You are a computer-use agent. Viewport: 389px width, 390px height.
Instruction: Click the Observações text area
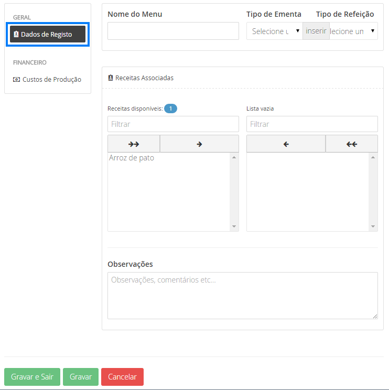click(x=242, y=295)
